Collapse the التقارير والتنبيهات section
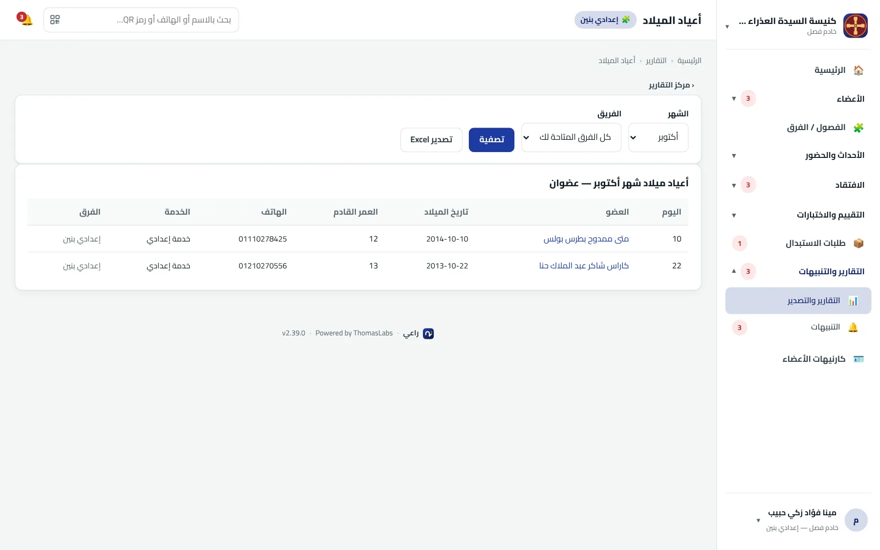 click(x=798, y=271)
